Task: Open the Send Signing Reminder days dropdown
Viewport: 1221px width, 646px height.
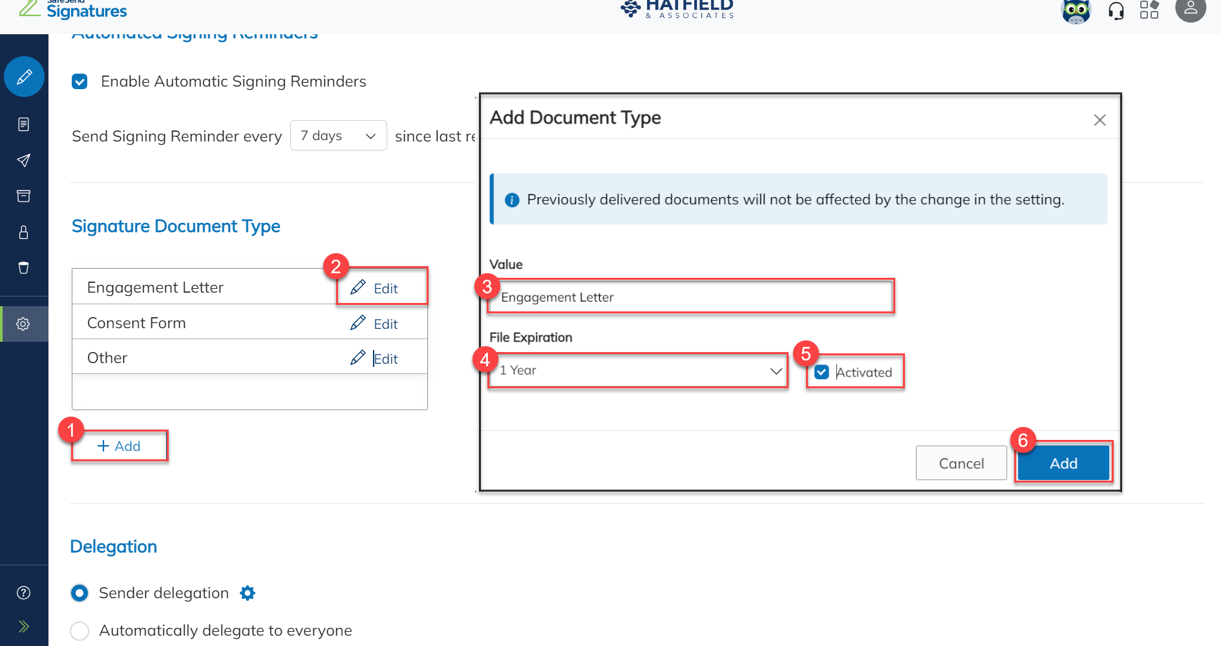Action: pos(338,136)
